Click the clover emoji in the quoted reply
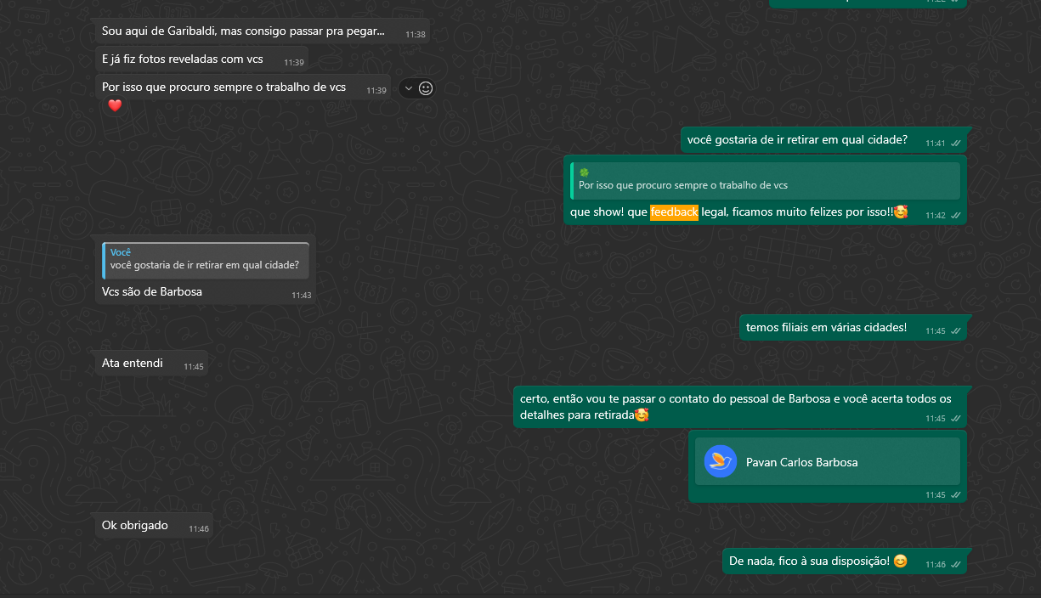This screenshot has height=598, width=1041. 584,172
